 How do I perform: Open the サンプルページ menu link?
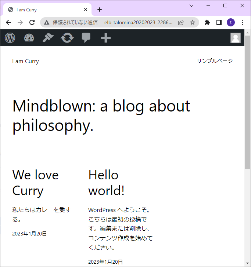pyautogui.click(x=215, y=61)
